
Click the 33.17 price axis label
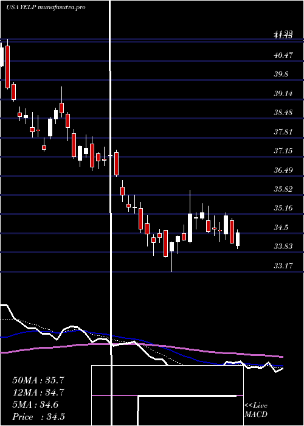pos(283,265)
